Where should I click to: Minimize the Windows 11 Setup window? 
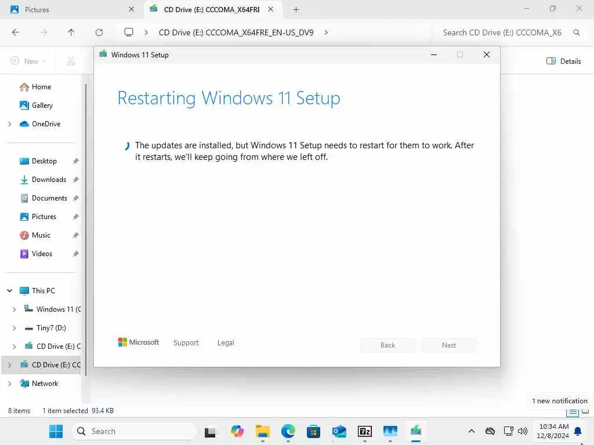[x=434, y=55]
